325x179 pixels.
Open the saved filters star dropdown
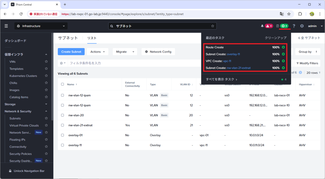[63, 63]
